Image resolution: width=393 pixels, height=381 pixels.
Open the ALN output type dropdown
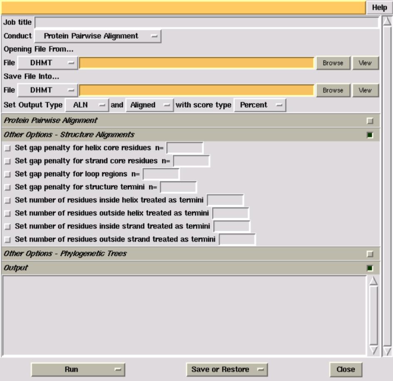[87, 105]
